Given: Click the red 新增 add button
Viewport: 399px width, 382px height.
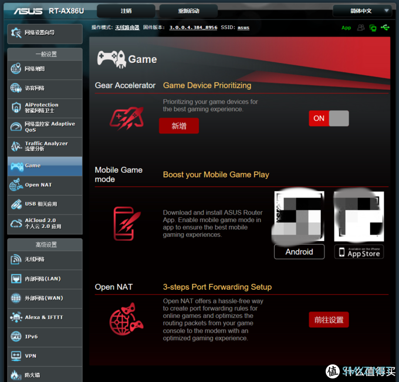Looking at the screenshot, I should [179, 126].
